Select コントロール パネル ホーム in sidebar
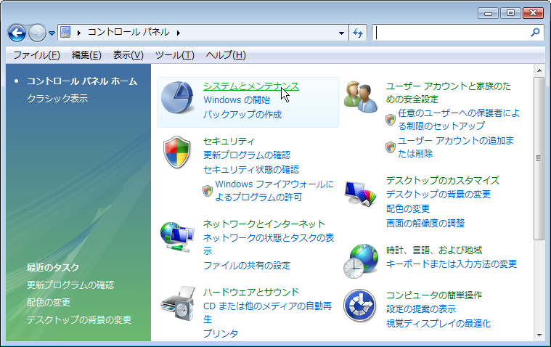 (82, 81)
